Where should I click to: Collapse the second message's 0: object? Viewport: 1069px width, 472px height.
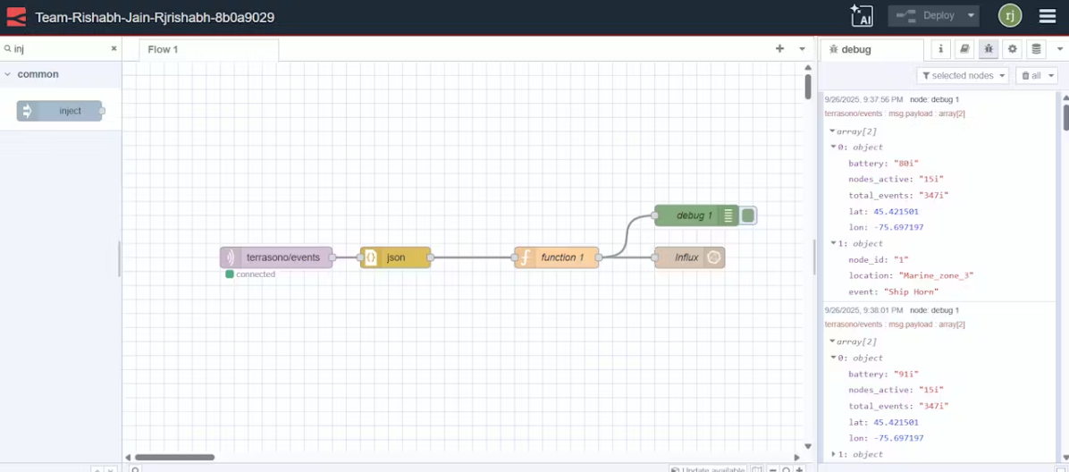click(833, 358)
